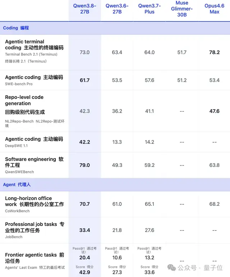Click the 53.4 Opus score
Screen dimensions: 230x277
214,80
